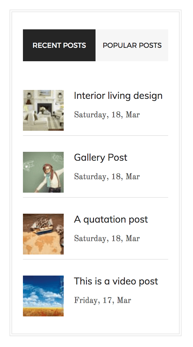Click the child aviator Gallery Post thumbnail
The height and width of the screenshot is (347, 193).
[x=43, y=172]
